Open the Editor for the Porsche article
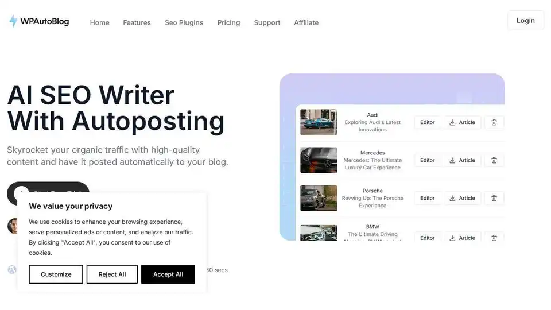This screenshot has width=551, height=310. (427, 198)
